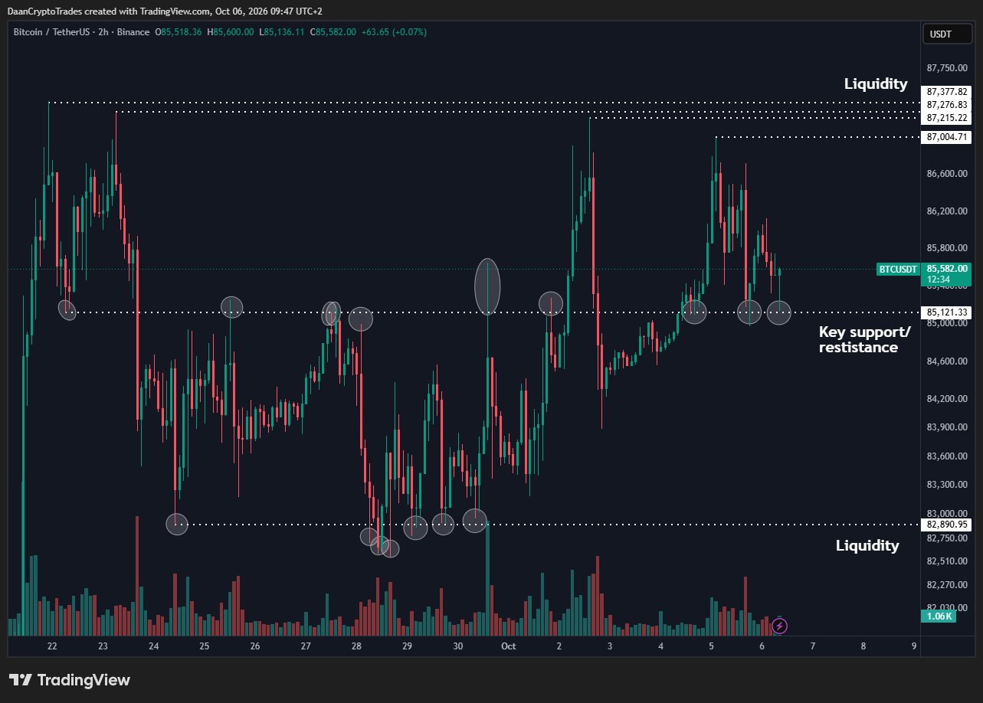
Task: Select the 82,890.95 price line label
Action: [x=948, y=525]
